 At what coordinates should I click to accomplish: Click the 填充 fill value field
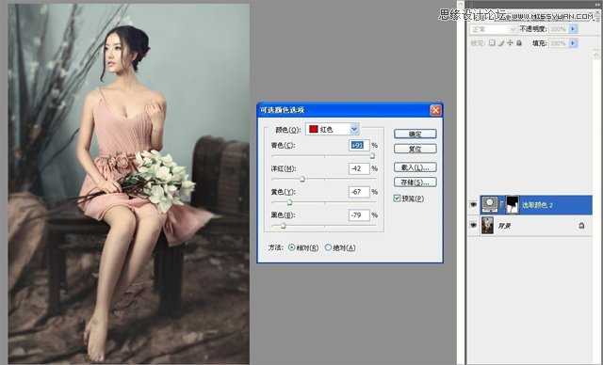tap(559, 43)
